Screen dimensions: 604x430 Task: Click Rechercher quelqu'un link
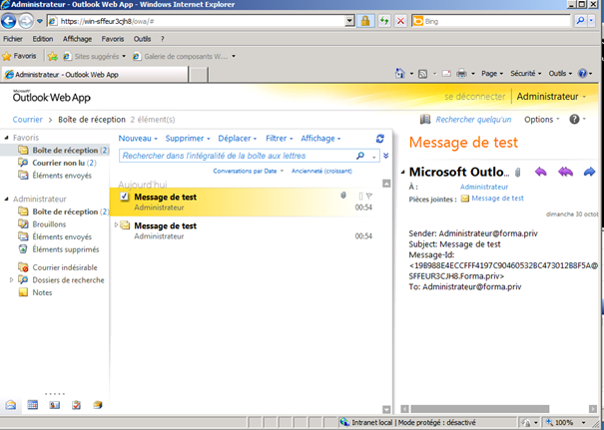(x=473, y=120)
